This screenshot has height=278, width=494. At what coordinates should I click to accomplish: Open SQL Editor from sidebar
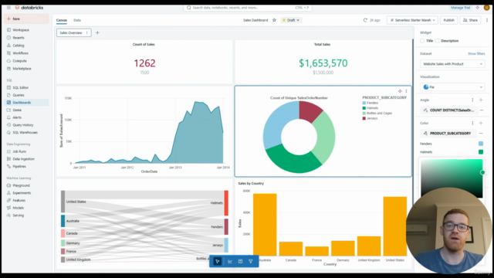point(21,87)
